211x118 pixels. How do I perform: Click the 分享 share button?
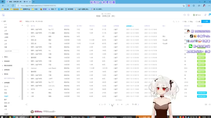click(198, 22)
